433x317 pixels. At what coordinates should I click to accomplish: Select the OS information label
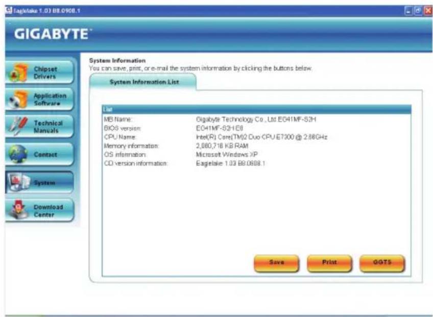[125, 154]
